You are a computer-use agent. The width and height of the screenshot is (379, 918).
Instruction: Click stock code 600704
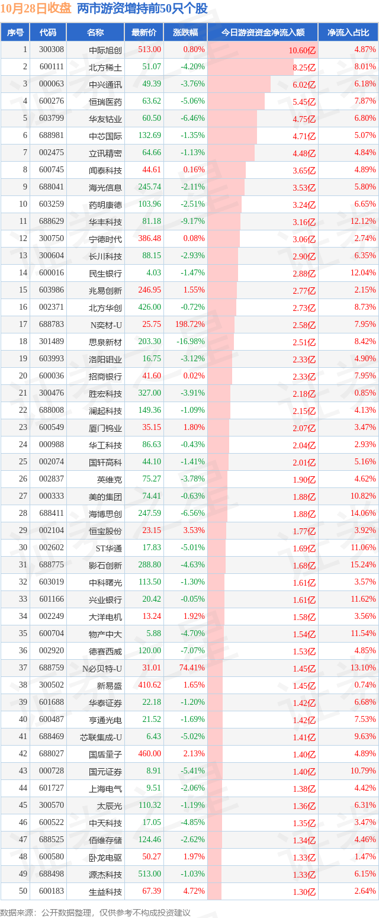[52, 634]
